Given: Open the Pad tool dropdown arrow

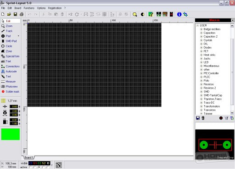Looking at the screenshot, I should [18, 36].
